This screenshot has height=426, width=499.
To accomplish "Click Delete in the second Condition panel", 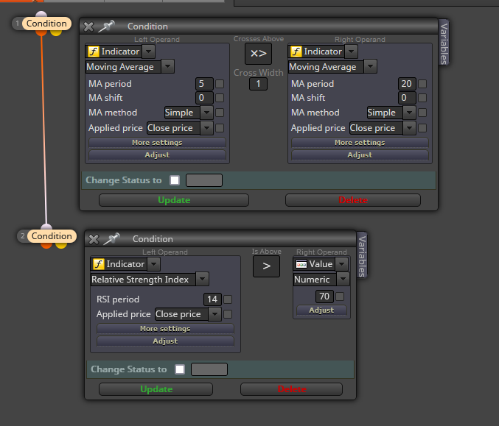I will pyautogui.click(x=291, y=389).
